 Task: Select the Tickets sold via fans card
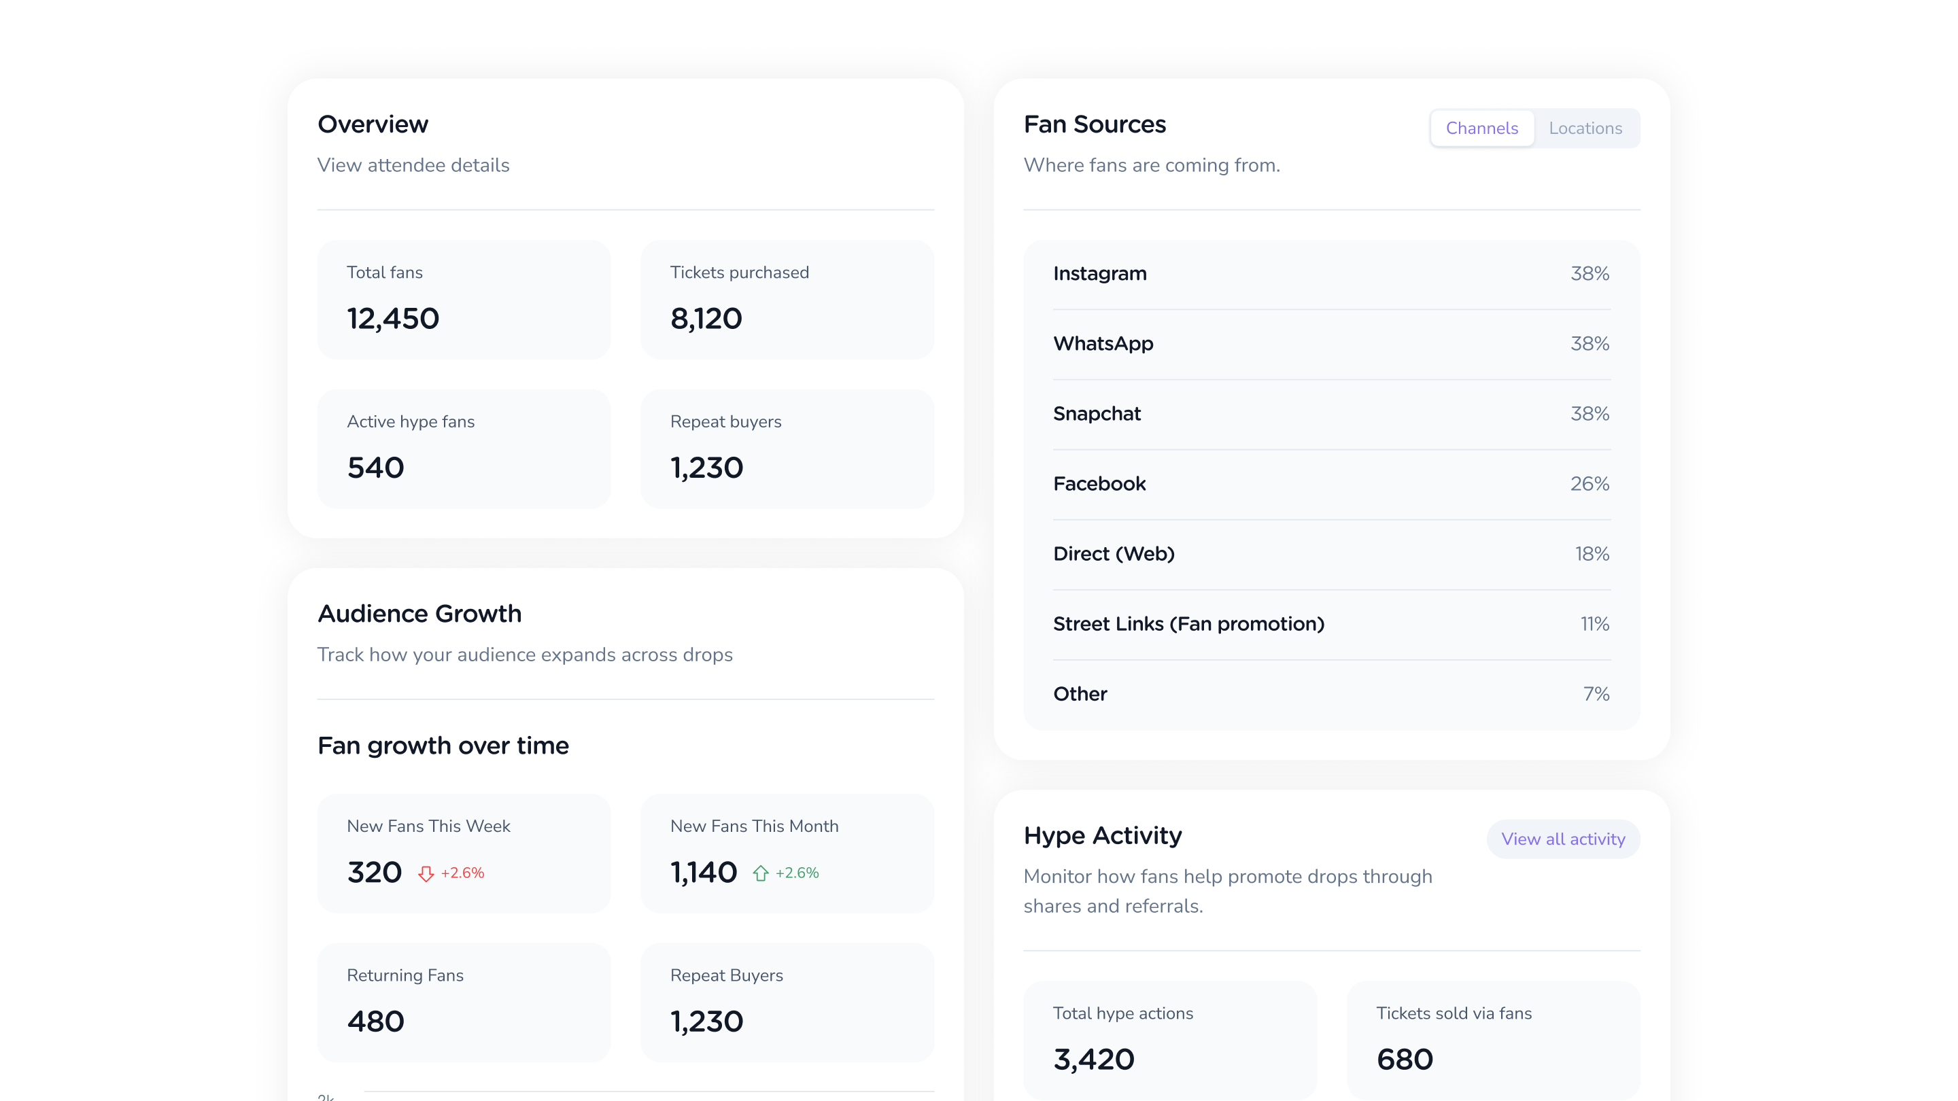pos(1493,1041)
